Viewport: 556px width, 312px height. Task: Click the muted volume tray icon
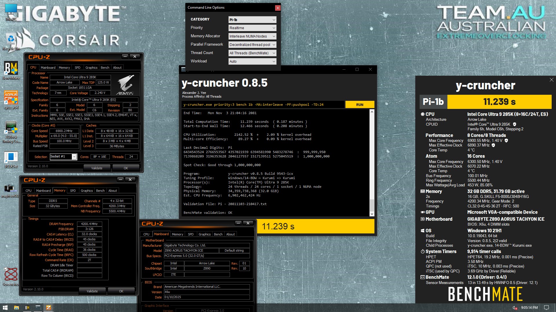click(x=515, y=308)
